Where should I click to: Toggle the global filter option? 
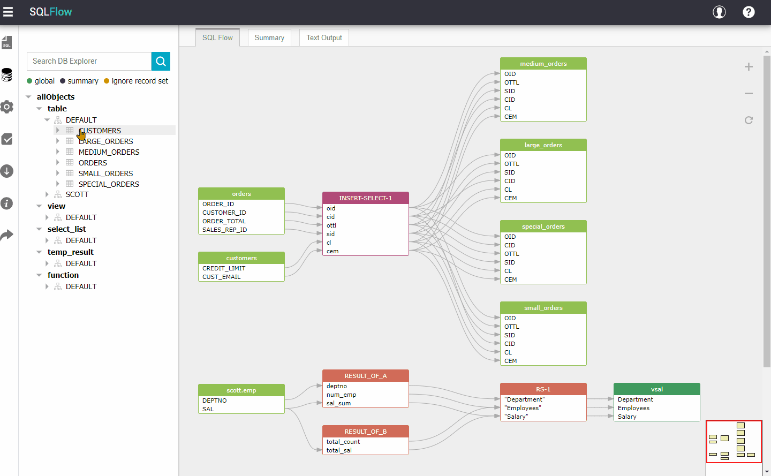click(41, 81)
